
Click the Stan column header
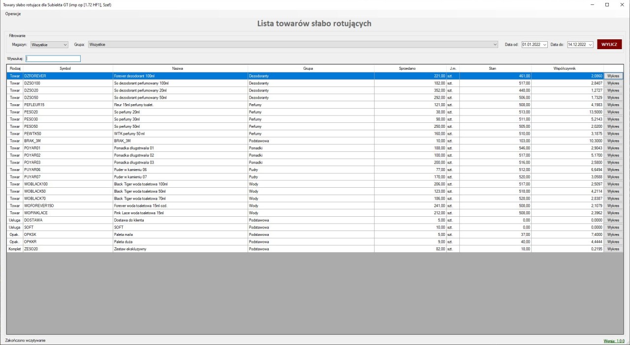[492, 68]
